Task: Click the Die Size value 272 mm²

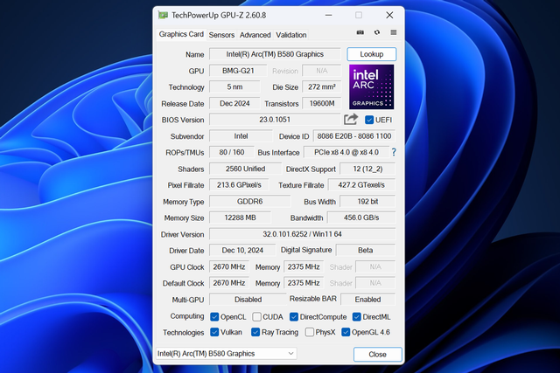Action: (321, 87)
